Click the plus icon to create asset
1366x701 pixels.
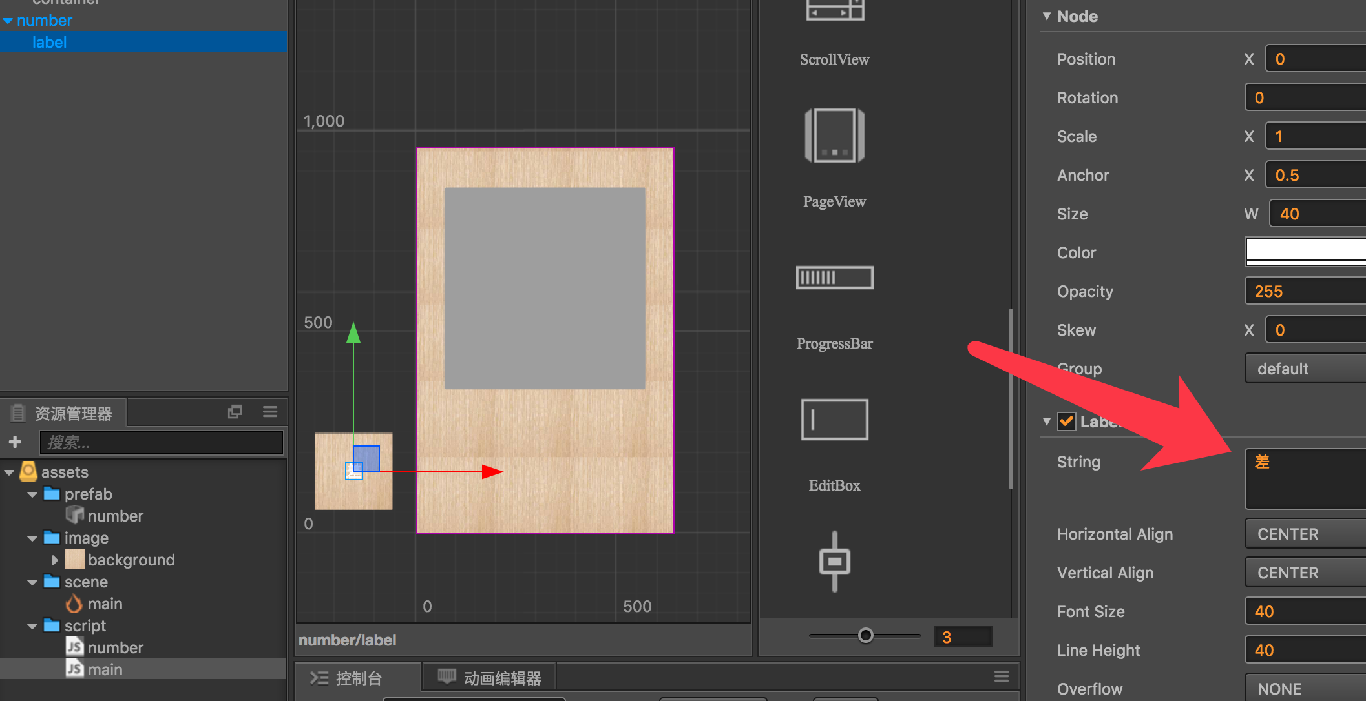16,442
